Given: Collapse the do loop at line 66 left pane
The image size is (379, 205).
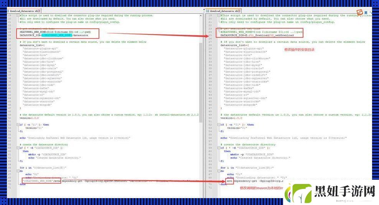Looking at the screenshot, I should [x=18, y=171].
